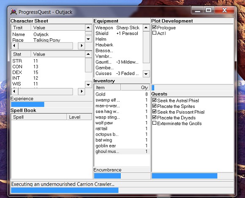Click the Spell column header in Spell Book
245x198 pixels.
[x=39, y=117]
